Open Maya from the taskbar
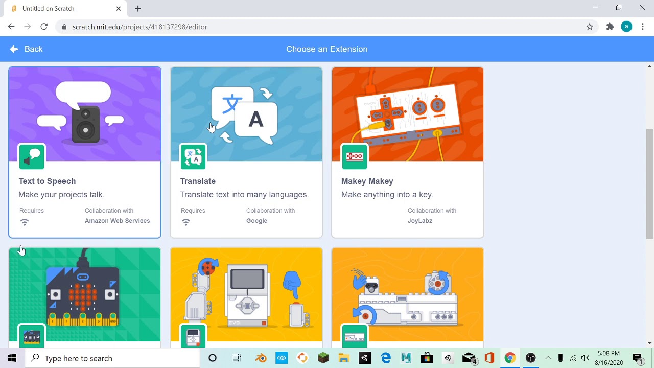Viewport: 654px width, 368px height. tap(406, 358)
